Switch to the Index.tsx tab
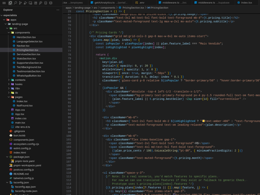 click(246, 3)
